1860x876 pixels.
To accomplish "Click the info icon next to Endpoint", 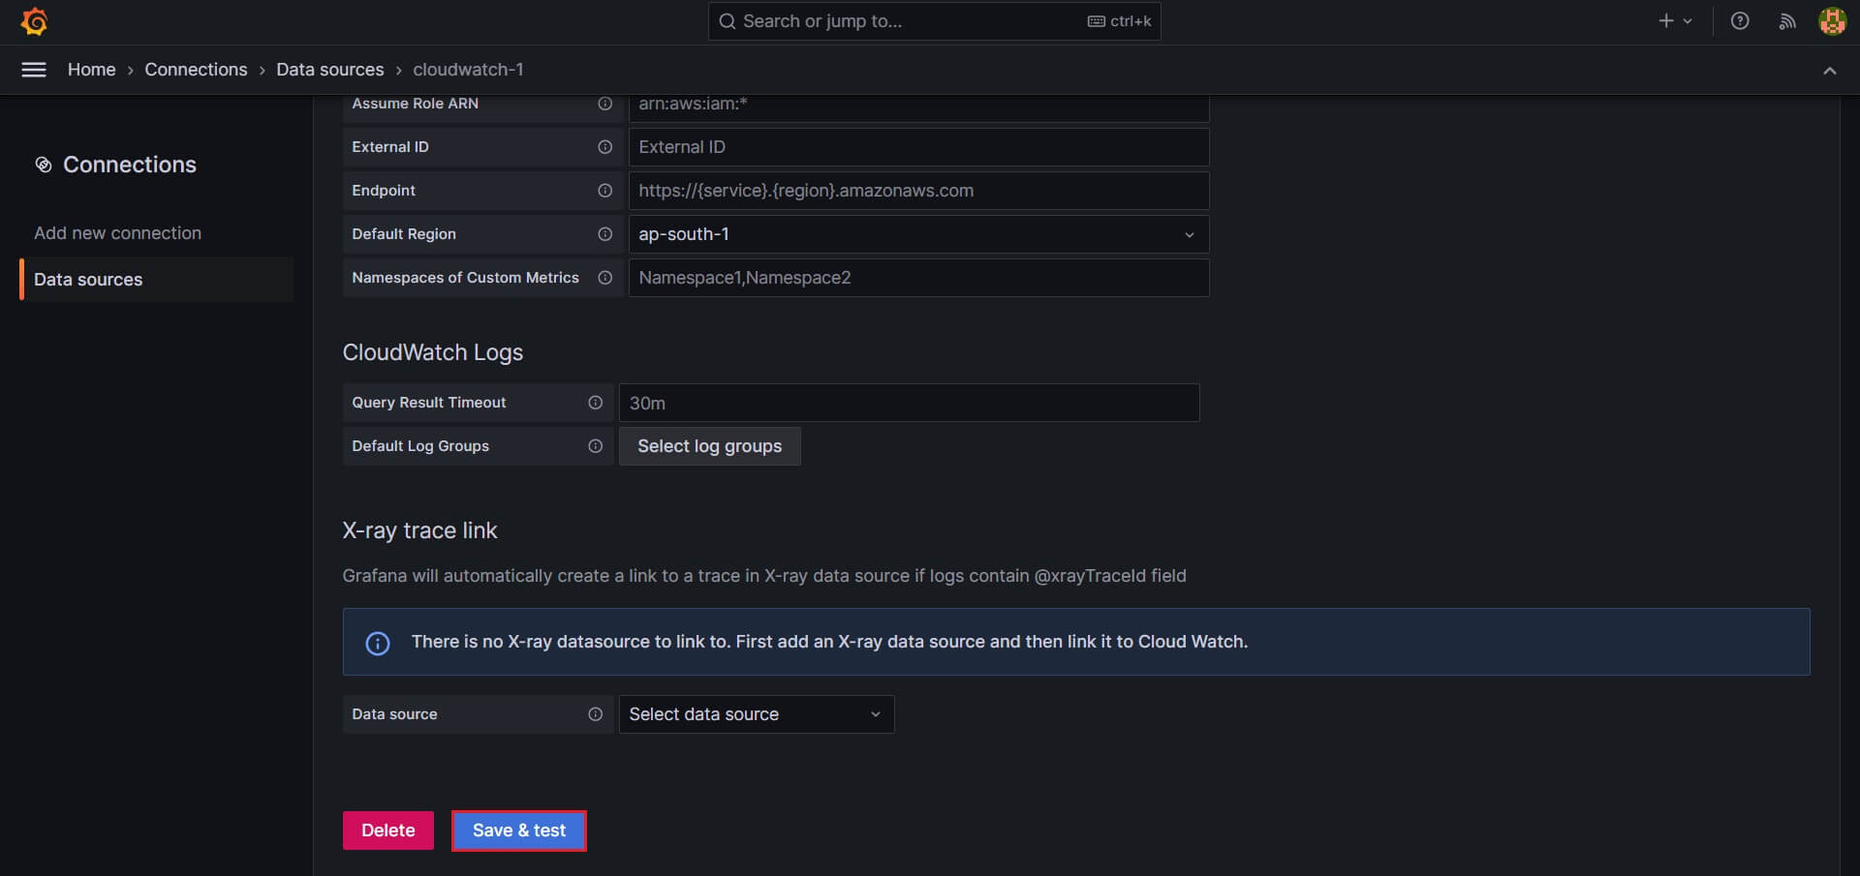I will pos(605,191).
